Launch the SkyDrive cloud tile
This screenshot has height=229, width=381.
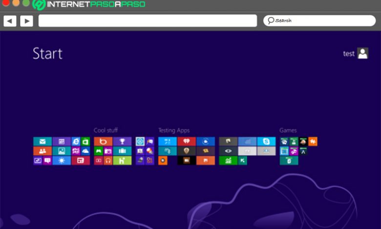click(85, 151)
